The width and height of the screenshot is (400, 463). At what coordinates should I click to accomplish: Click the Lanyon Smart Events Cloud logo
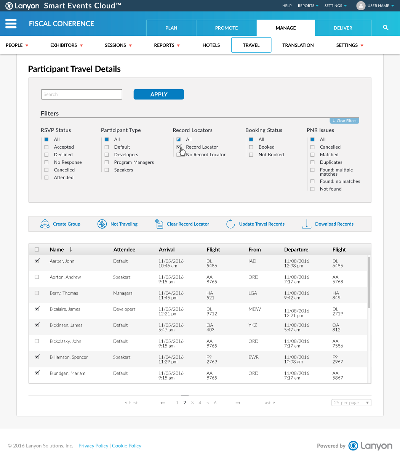(x=63, y=6)
